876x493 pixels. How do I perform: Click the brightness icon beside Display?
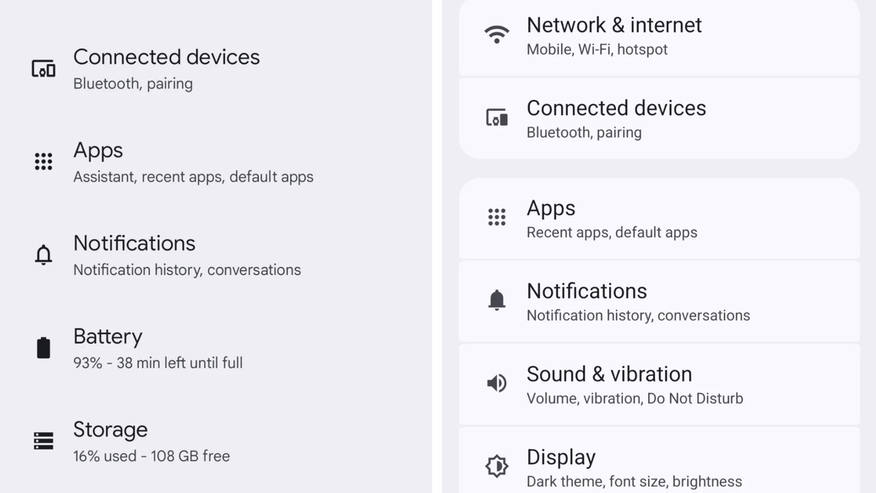pos(497,466)
